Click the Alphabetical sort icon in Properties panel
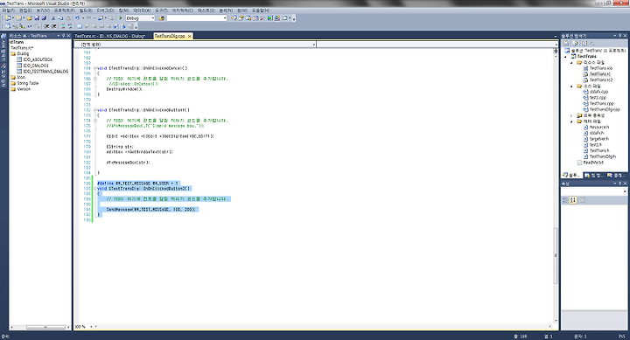 pos(573,200)
